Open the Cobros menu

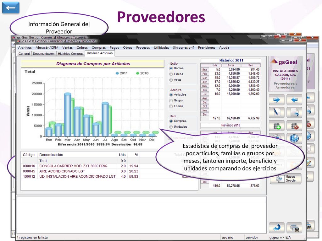tap(82, 48)
